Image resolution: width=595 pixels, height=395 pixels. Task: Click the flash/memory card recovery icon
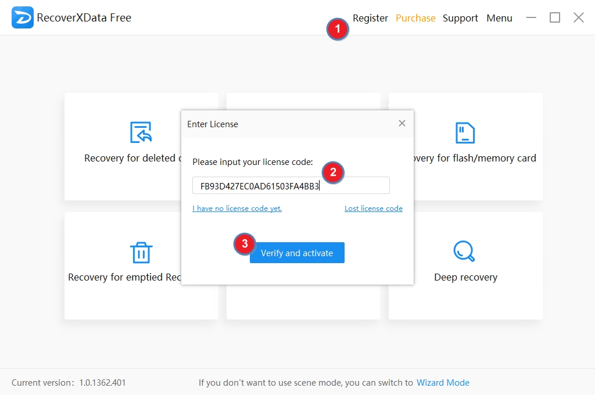465,132
